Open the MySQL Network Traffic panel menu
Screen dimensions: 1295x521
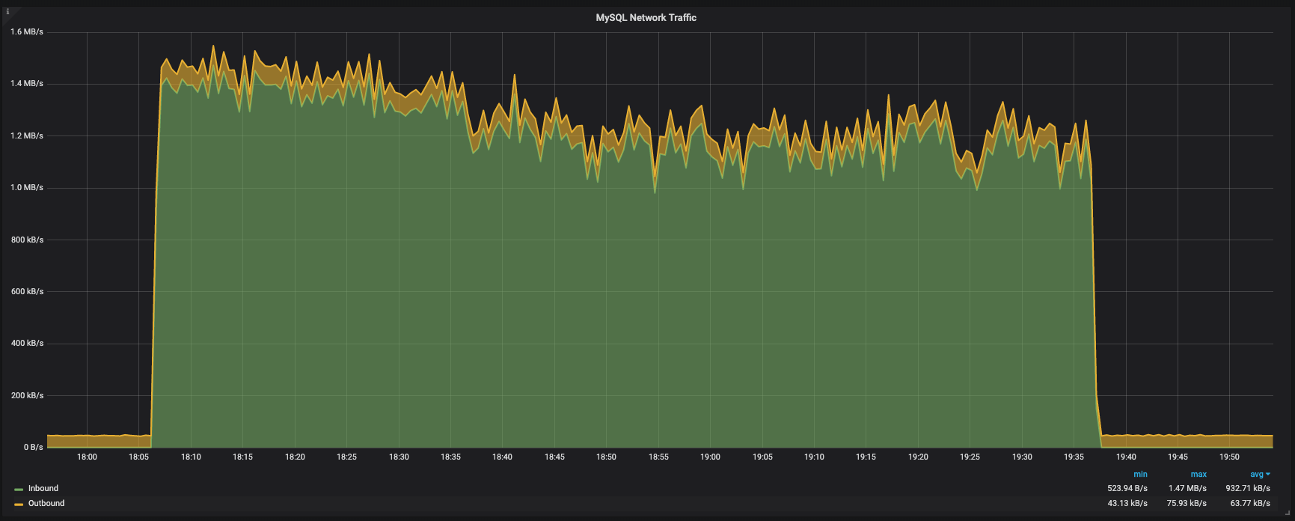pyautogui.click(x=646, y=18)
